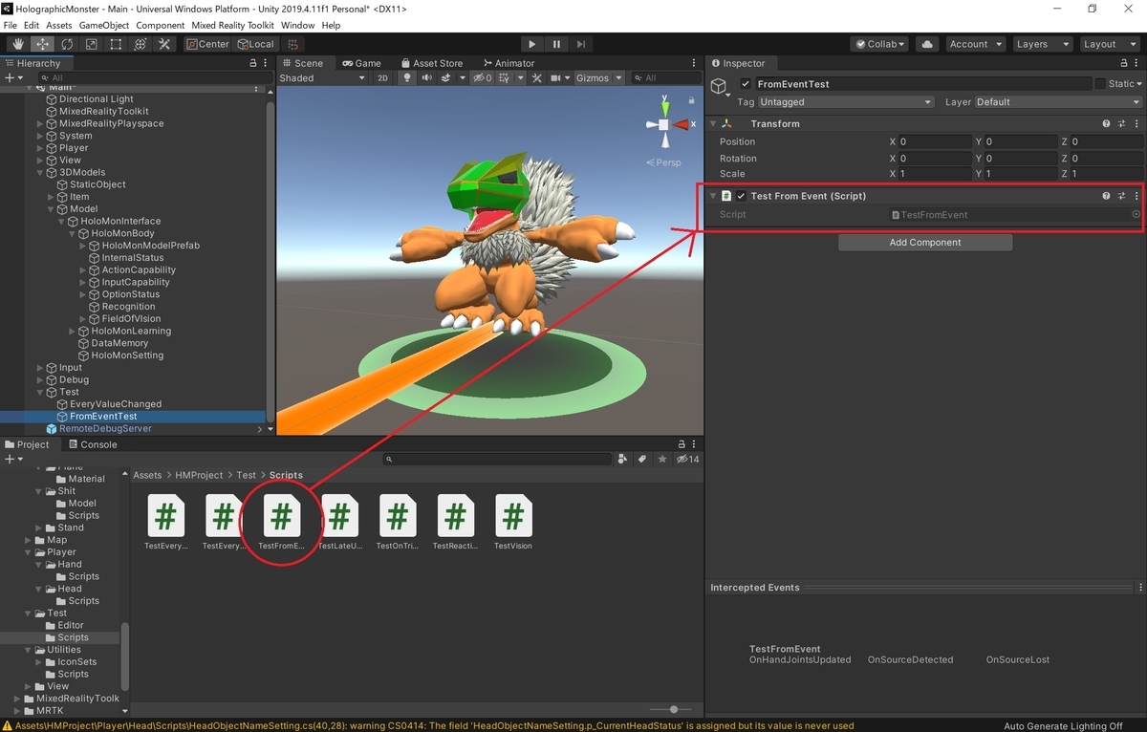This screenshot has height=732, width=1147.
Task: Search assets by label icon
Action: coord(642,460)
